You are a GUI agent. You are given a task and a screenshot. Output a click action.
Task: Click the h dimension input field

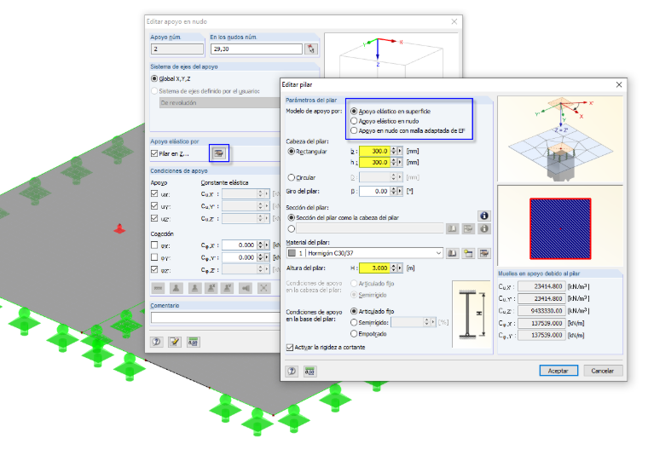[375, 163]
